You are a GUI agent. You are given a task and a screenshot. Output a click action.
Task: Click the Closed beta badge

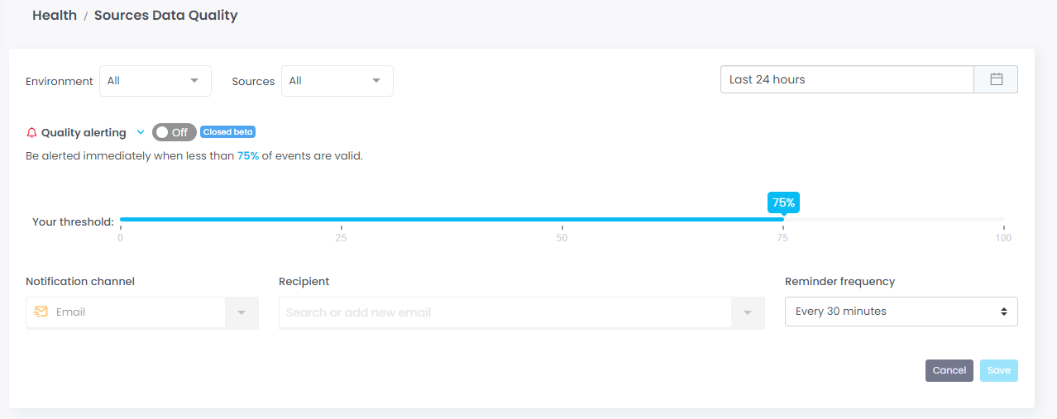point(228,132)
